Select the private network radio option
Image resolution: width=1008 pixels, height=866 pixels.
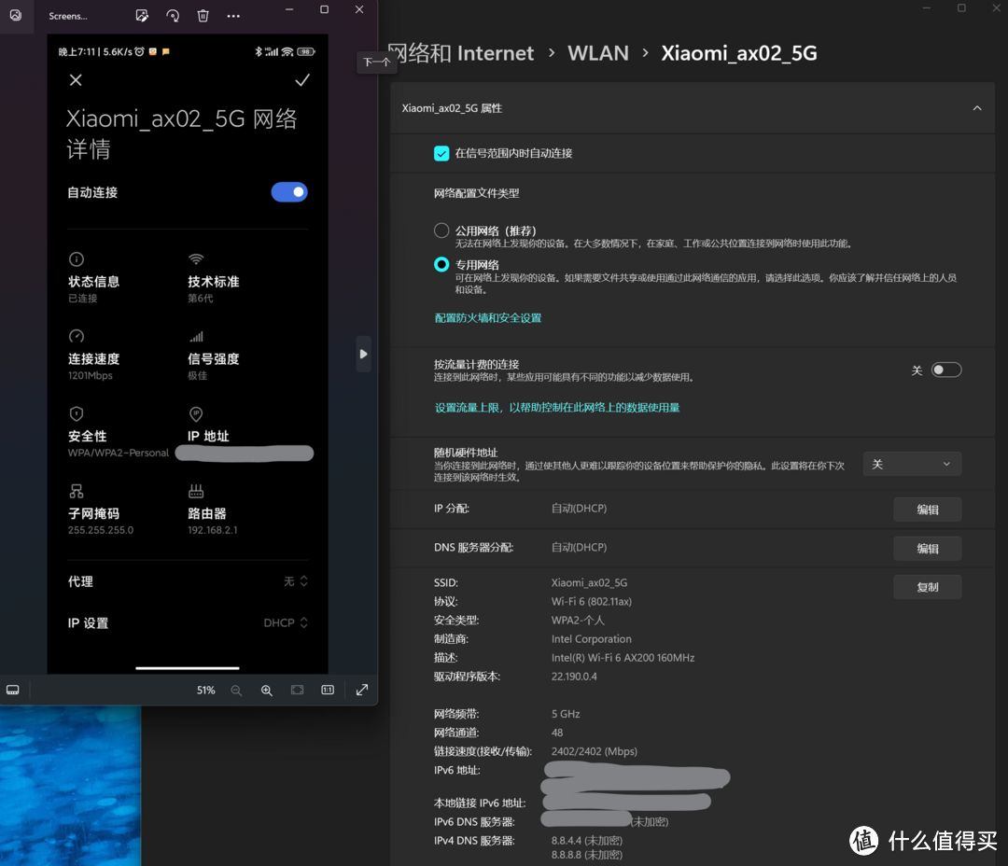click(441, 264)
